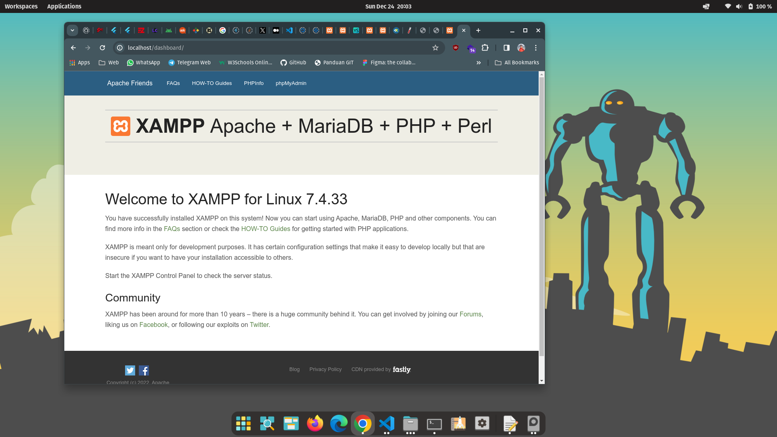The height and width of the screenshot is (437, 777).
Task: Open PHPInfo from the navigation bar
Action: point(254,83)
